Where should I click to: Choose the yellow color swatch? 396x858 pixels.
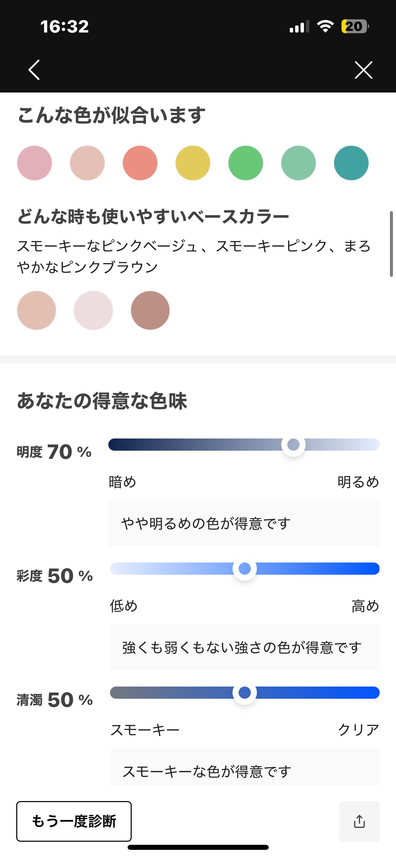pyautogui.click(x=193, y=163)
